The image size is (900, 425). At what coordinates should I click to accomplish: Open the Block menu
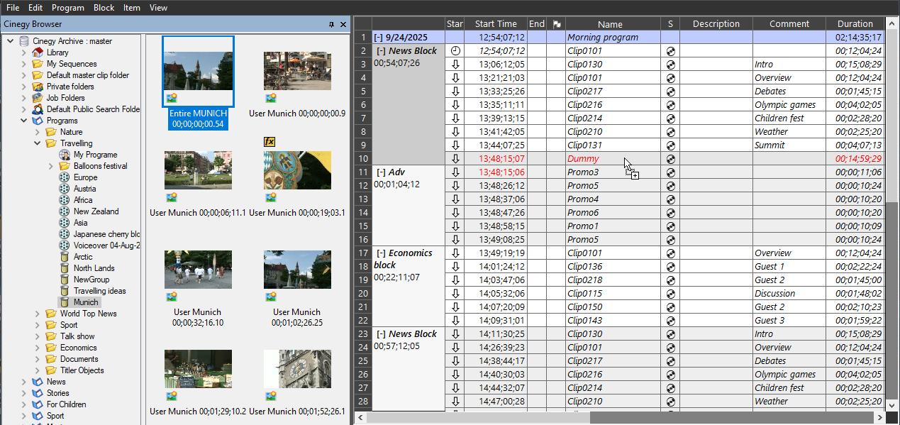104,8
